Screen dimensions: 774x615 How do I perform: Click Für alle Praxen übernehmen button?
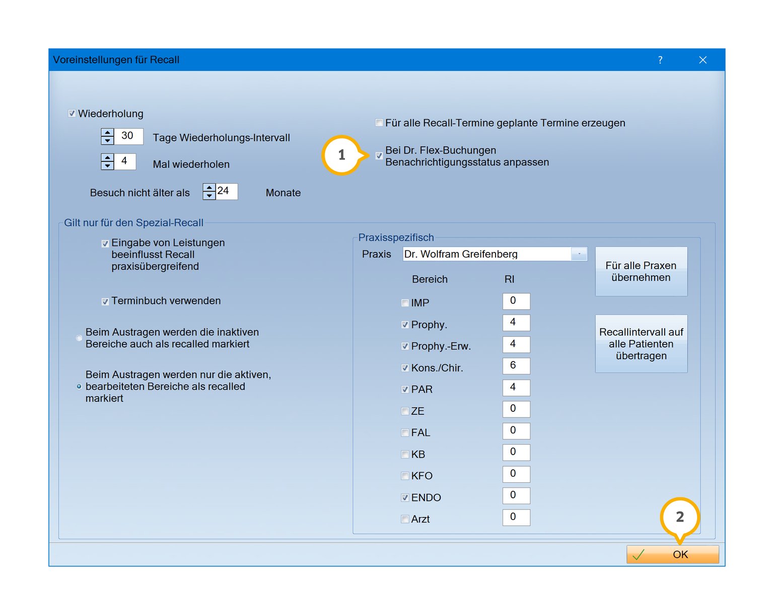click(x=641, y=272)
